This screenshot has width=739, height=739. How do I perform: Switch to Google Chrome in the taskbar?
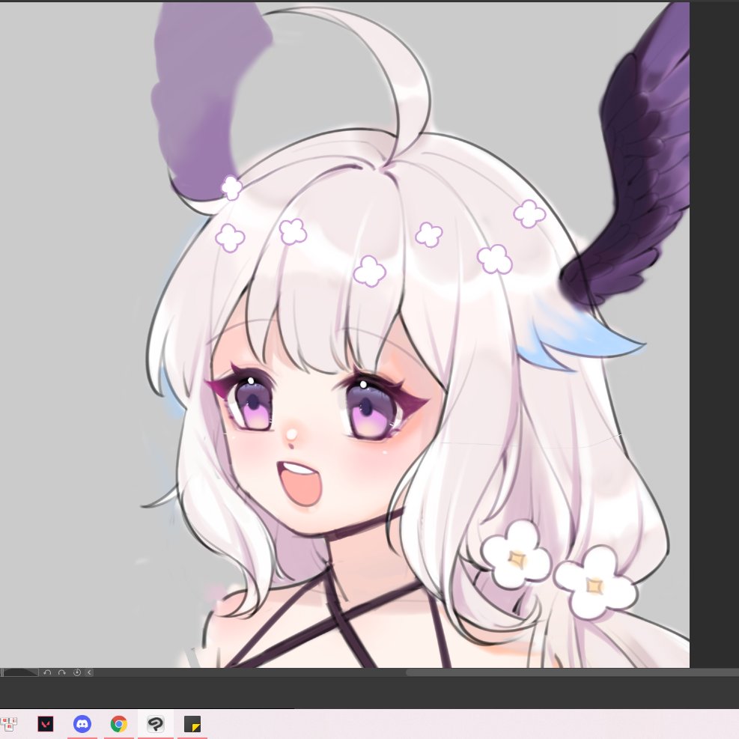click(119, 724)
